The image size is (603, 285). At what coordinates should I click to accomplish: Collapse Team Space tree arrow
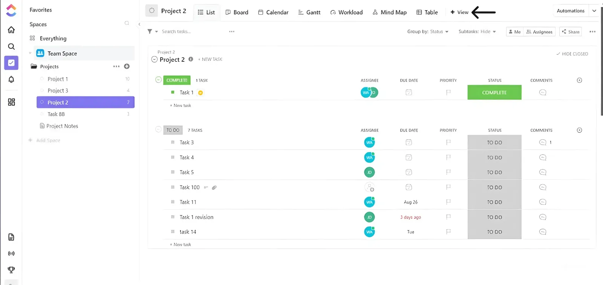tap(30, 53)
